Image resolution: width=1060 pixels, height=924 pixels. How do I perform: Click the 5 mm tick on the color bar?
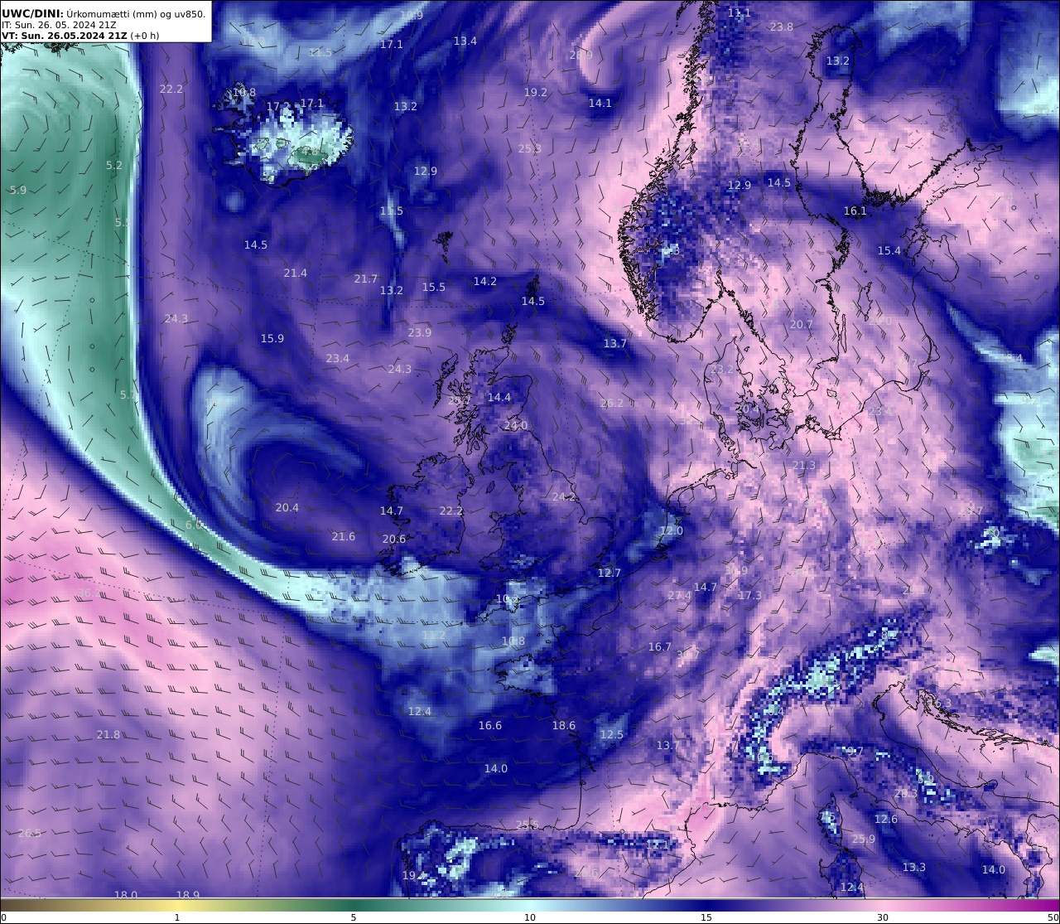(x=354, y=917)
